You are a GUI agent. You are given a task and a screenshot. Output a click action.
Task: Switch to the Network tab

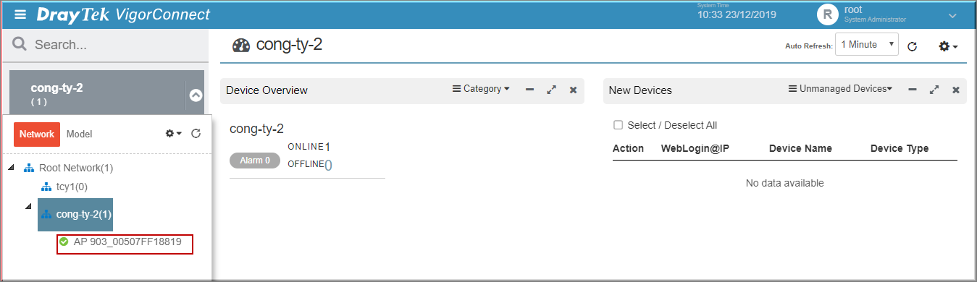pos(37,134)
